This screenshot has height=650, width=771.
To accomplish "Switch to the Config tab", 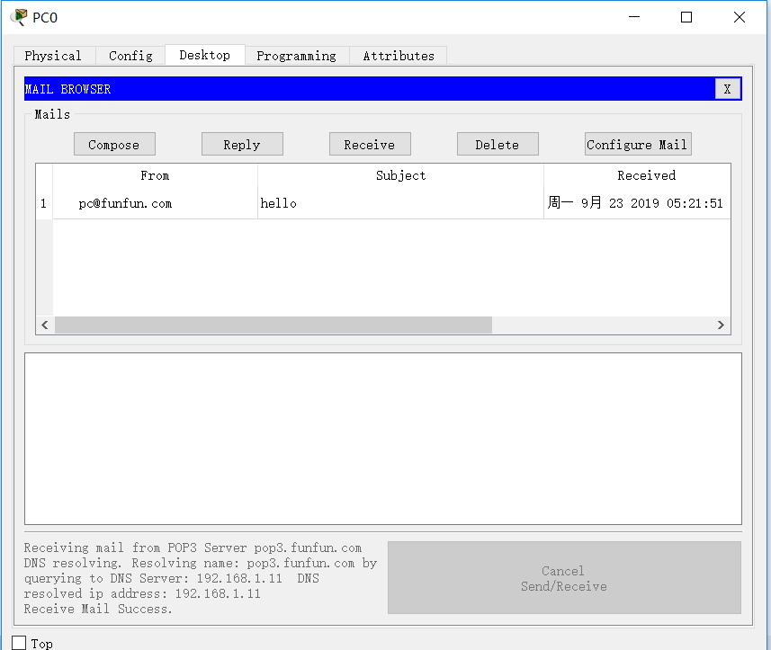I will click(x=130, y=56).
